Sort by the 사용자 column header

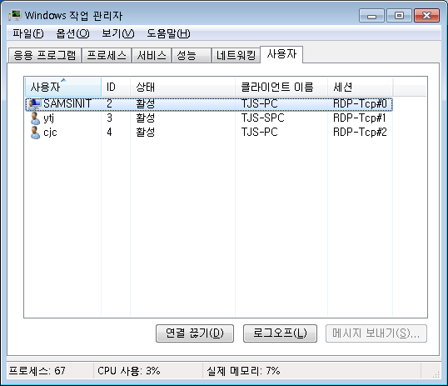click(x=63, y=87)
